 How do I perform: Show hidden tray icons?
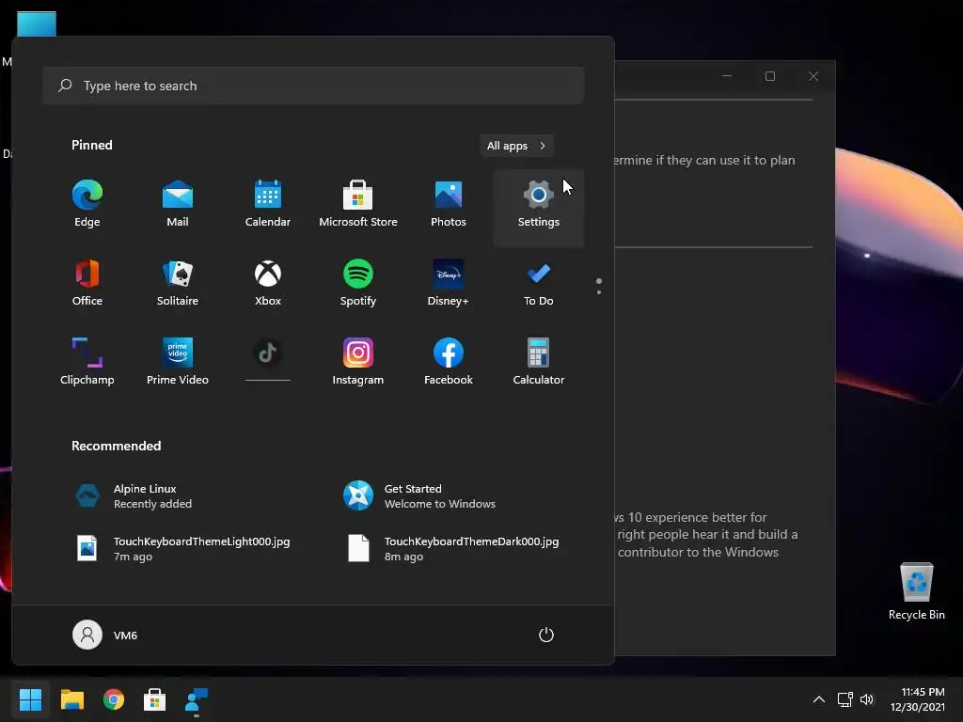[819, 699]
